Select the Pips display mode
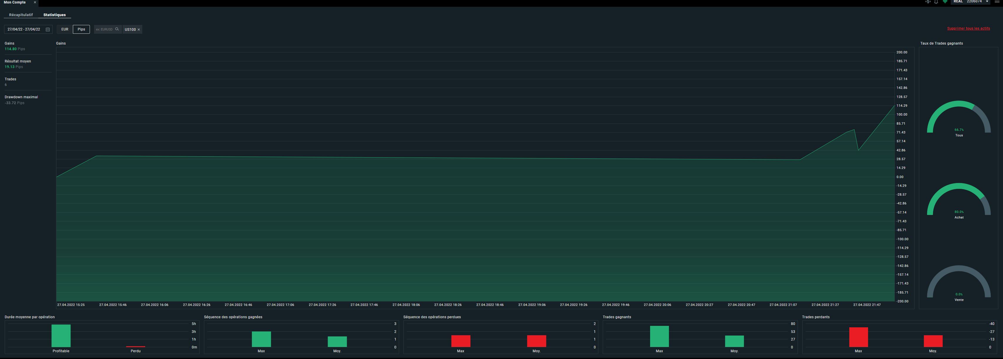Viewport: 1003px width, 359px height. click(x=81, y=30)
